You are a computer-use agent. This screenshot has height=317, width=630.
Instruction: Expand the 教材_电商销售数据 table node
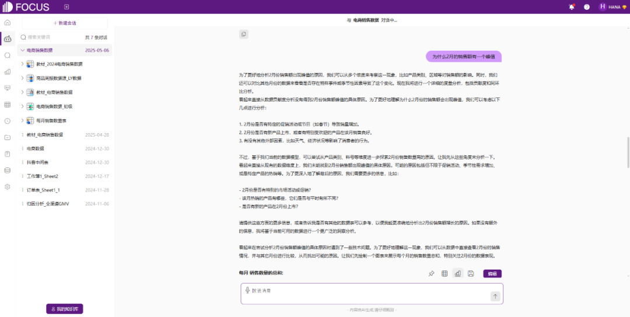coord(23,92)
